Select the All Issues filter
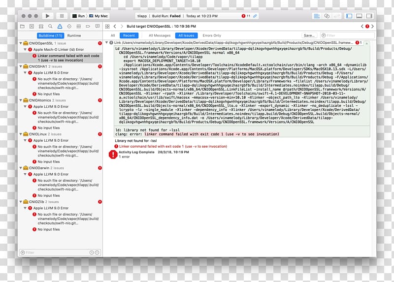Screen dimensions: 394x282 [x=187, y=35]
